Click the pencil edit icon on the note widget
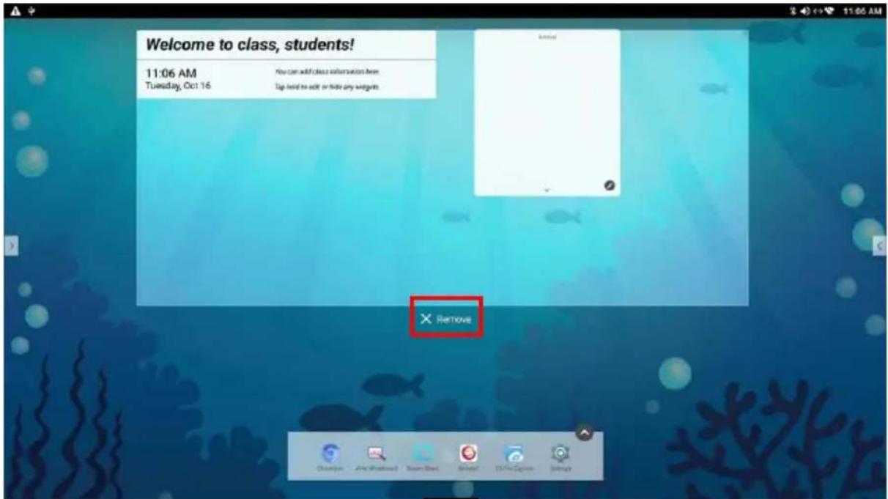Image resolution: width=888 pixels, height=499 pixels. (x=609, y=185)
